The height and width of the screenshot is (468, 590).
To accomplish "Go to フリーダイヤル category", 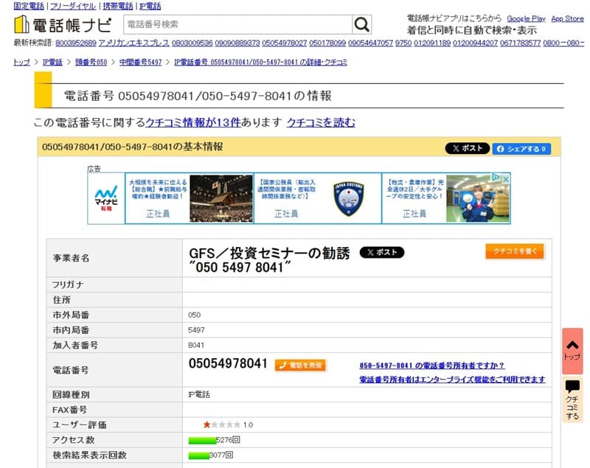I will pyautogui.click(x=71, y=6).
